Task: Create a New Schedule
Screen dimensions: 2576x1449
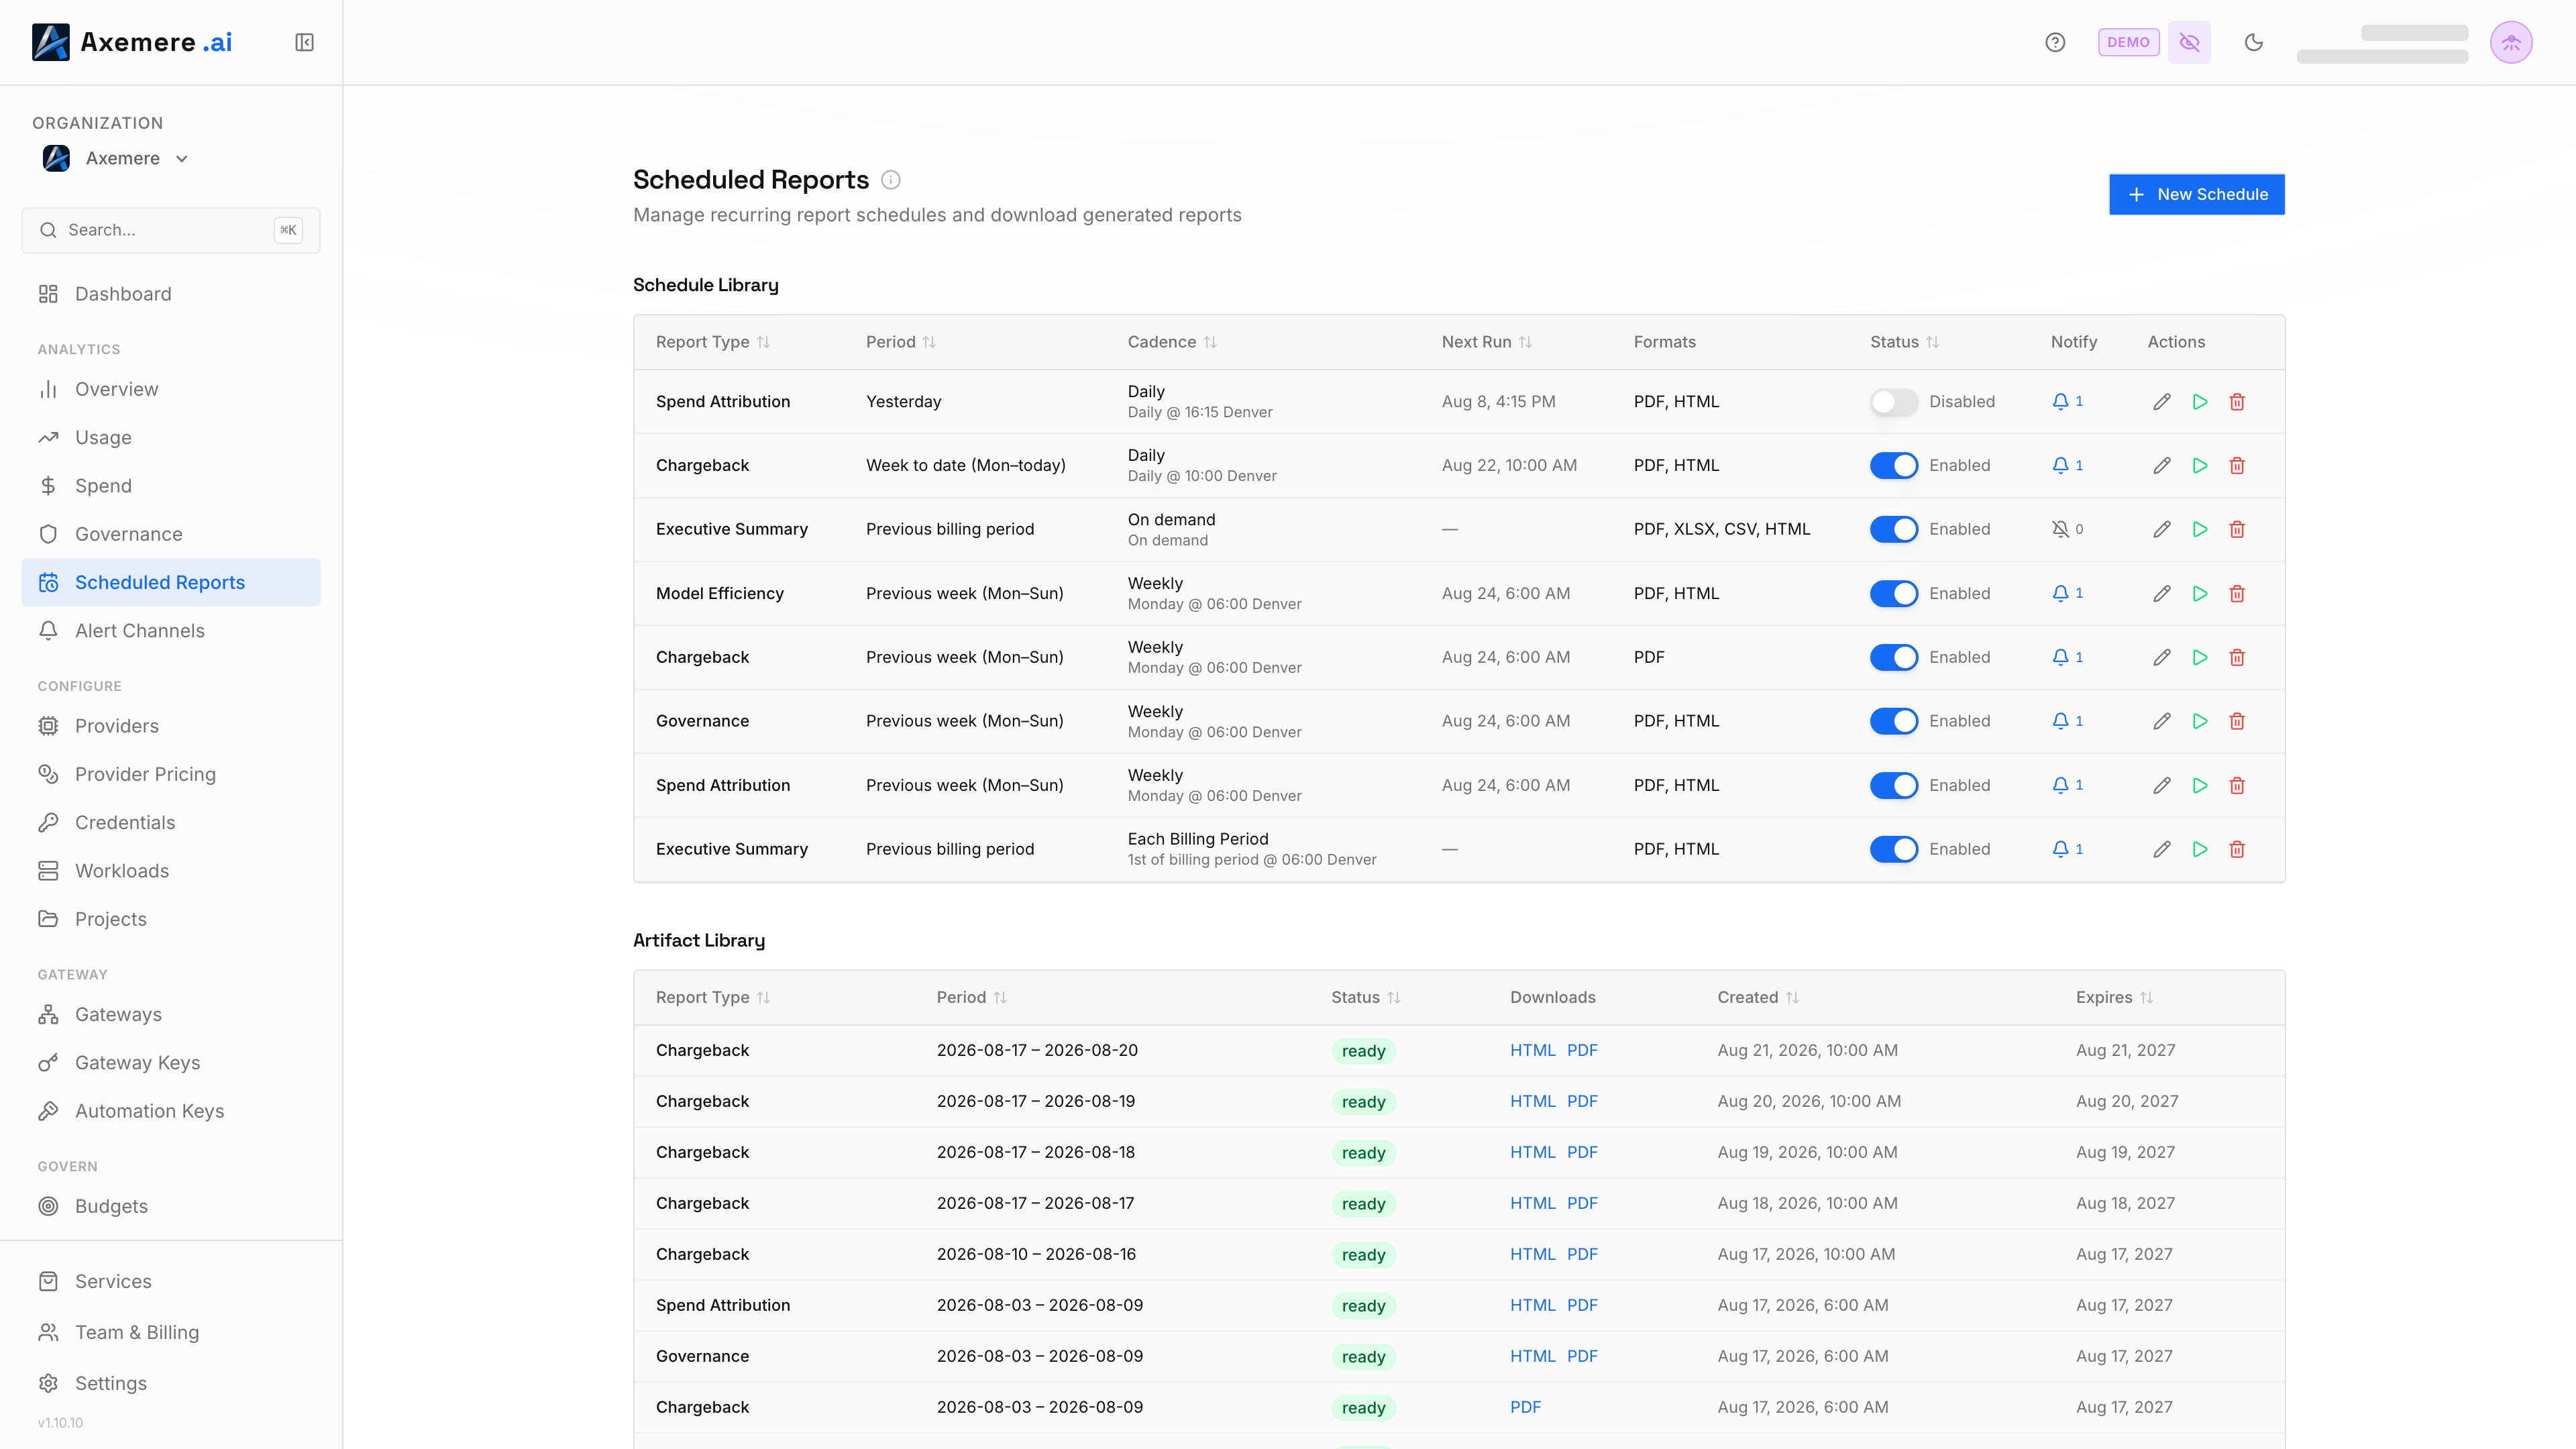Action: (2197, 195)
